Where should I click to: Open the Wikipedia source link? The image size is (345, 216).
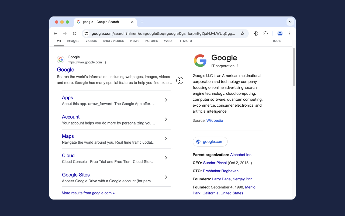pos(215,120)
